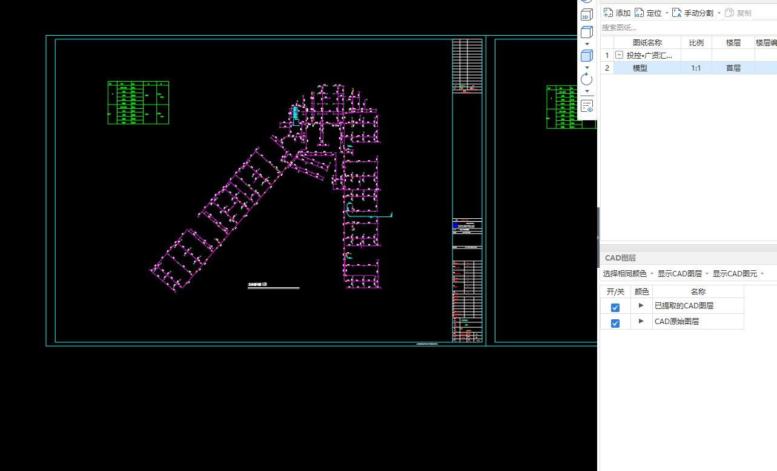This screenshot has width=777, height=471.
Task: Select the 已提取的CAD图层 layer name
Action: point(684,306)
